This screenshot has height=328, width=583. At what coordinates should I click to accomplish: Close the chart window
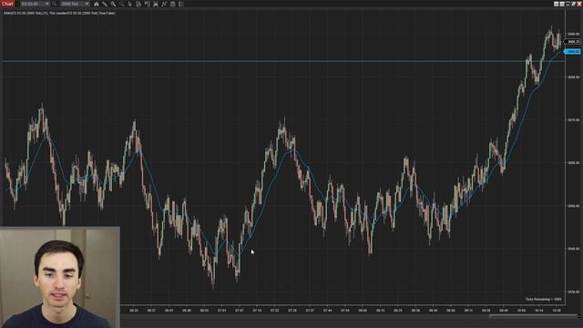[x=579, y=4]
